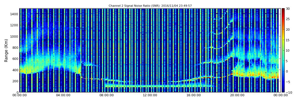
Task: Click the Range (Km) axis label
Action: (x=6, y=50)
